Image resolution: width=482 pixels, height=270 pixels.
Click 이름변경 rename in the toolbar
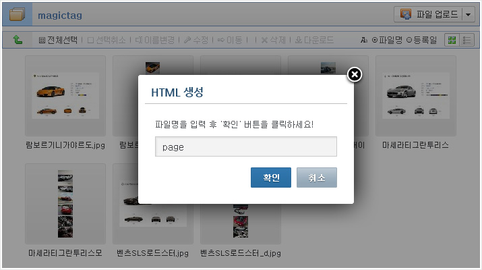[x=155, y=40]
